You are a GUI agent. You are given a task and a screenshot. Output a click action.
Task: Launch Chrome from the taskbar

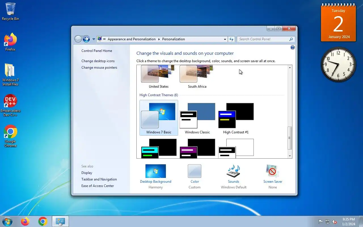43,221
